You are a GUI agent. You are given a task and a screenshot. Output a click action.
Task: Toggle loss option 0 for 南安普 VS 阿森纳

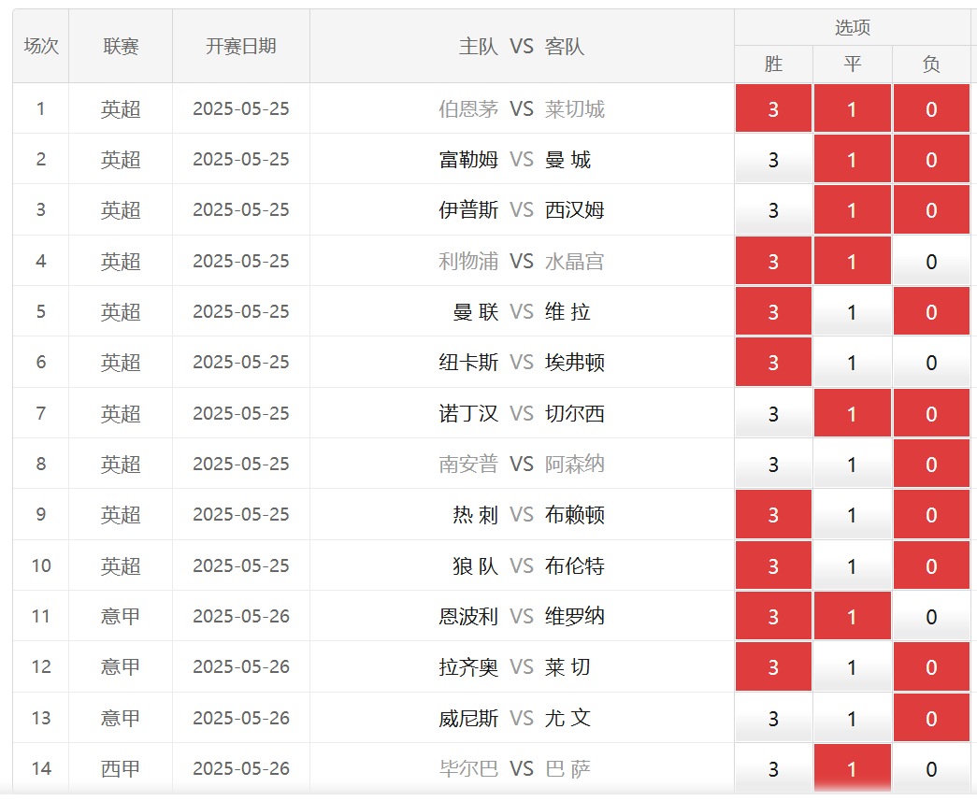click(x=931, y=464)
